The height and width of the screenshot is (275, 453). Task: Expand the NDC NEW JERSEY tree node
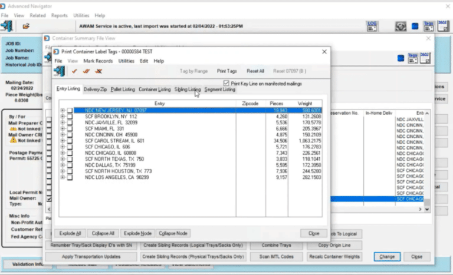coord(63,110)
